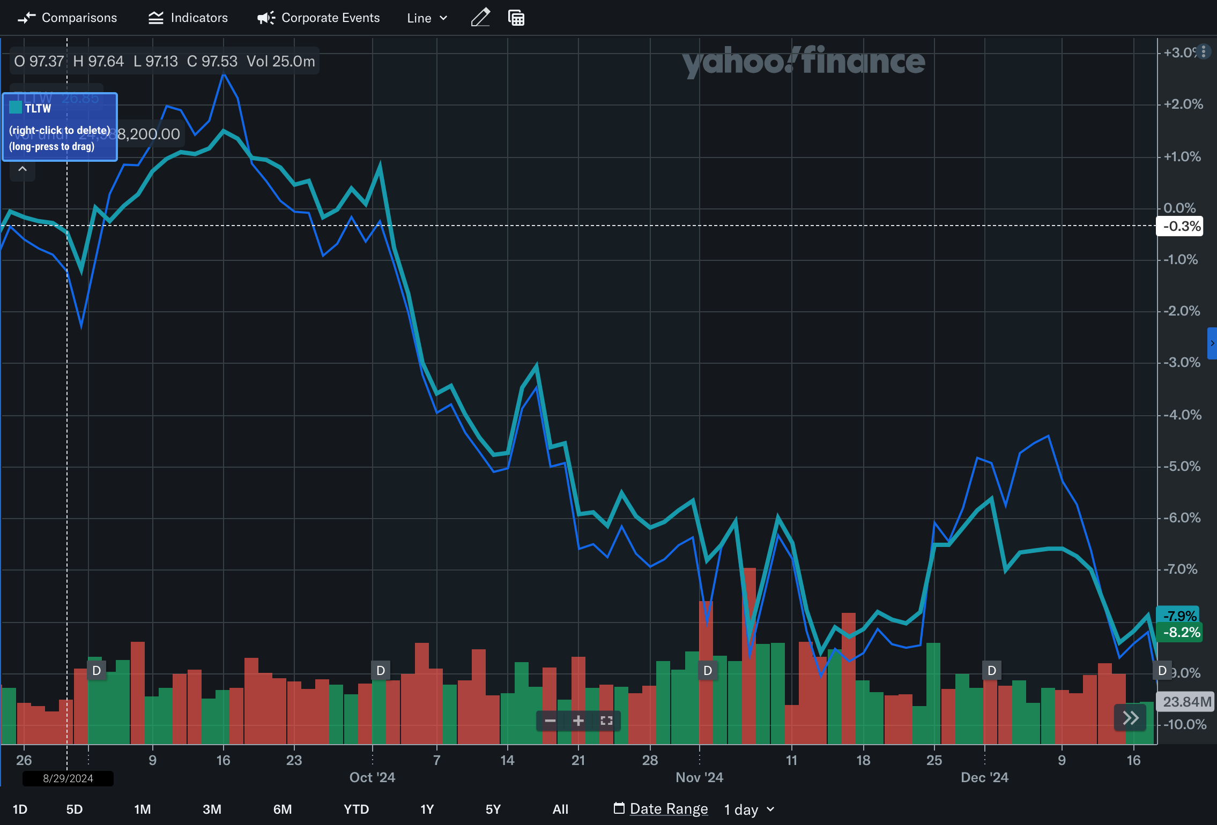This screenshot has width=1217, height=825.
Task: Click the zoom in plus button
Action: click(578, 721)
